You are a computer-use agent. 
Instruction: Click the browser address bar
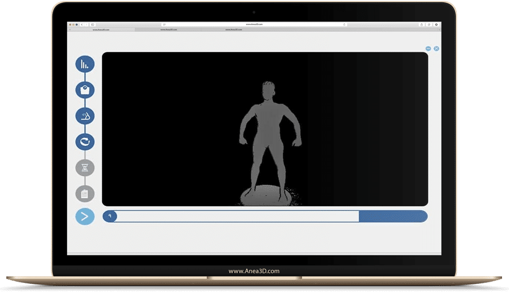[x=254, y=24]
